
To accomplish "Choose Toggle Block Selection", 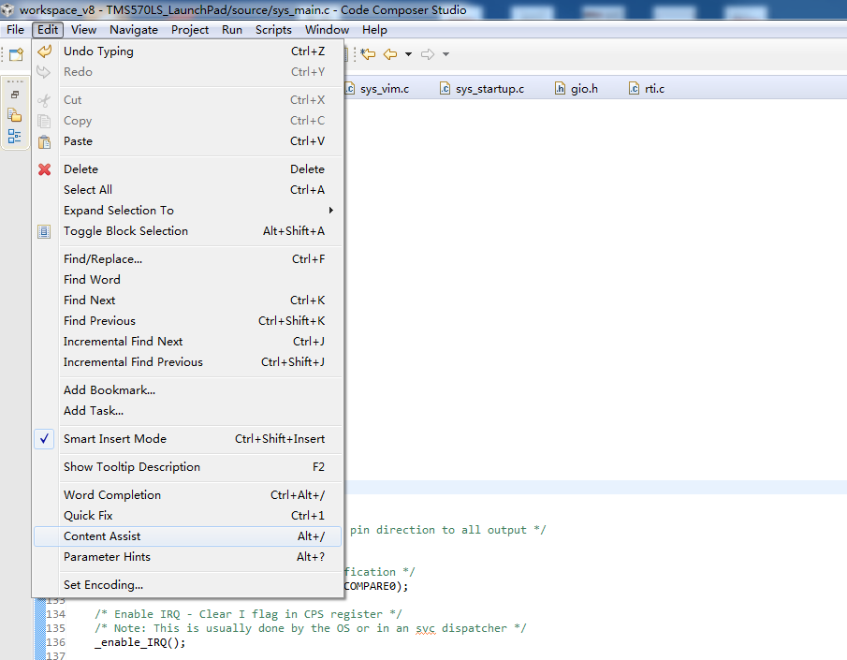I will pyautogui.click(x=187, y=231).
